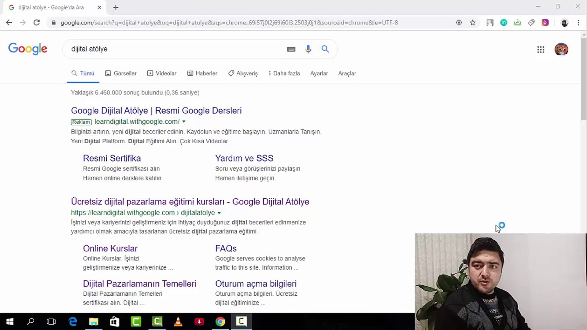Image resolution: width=587 pixels, height=330 pixels.
Task: Open the Dijital Pazarlamanın Temelleri link
Action: pos(139,284)
